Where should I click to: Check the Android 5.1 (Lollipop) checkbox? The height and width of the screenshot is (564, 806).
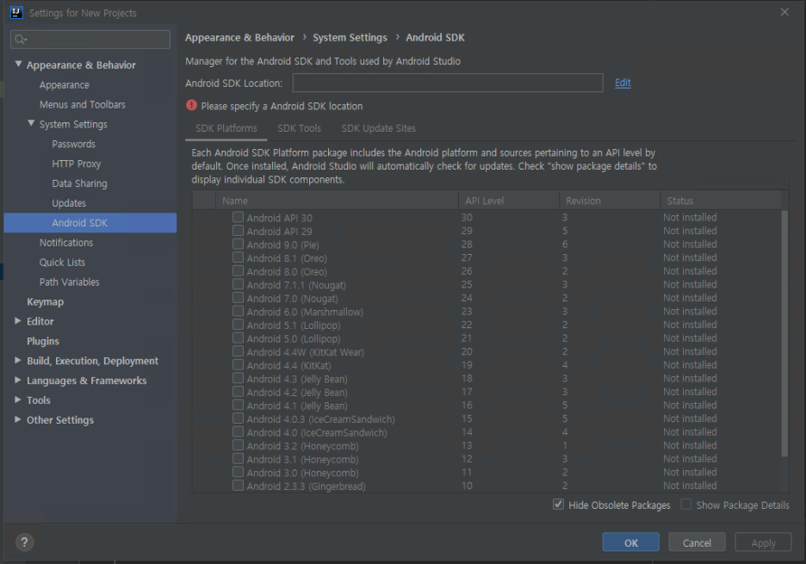pos(238,325)
